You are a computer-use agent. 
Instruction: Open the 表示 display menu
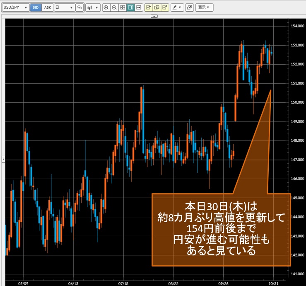[x=203, y=7]
